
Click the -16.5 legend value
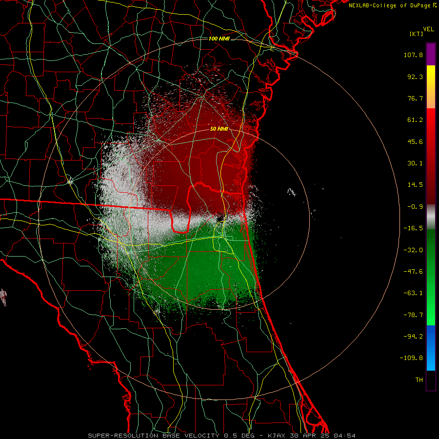[x=413, y=228]
